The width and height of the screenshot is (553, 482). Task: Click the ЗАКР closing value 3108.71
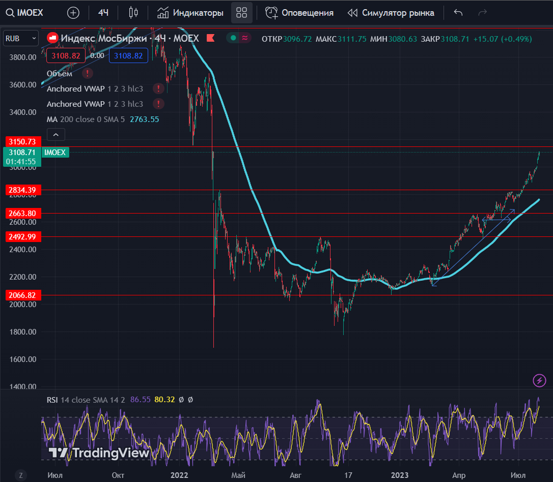pos(455,39)
